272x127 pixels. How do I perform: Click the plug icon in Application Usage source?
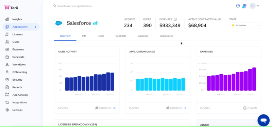[168, 108]
